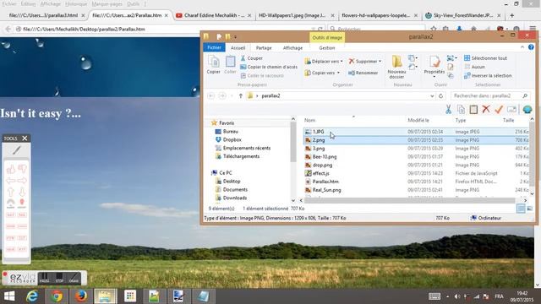Screen dimensions: 541x304
Task: Click the orange checkmark icon in the command bar
Action: pyautogui.click(x=499, y=110)
